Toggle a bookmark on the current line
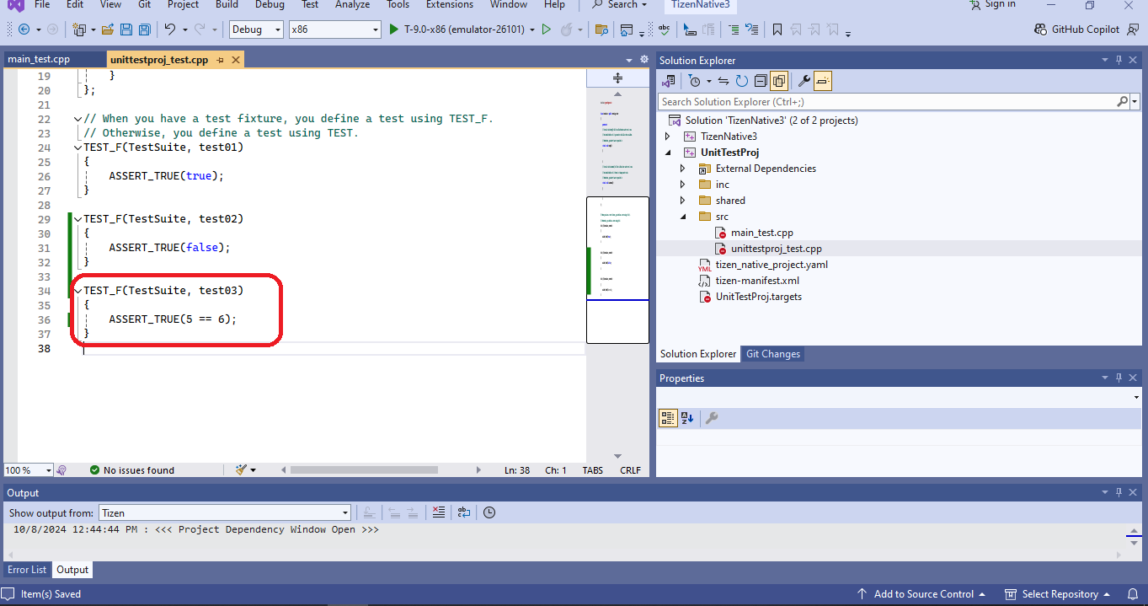 click(x=777, y=29)
